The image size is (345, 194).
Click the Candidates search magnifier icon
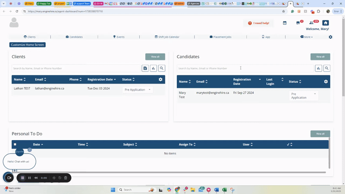327,68
